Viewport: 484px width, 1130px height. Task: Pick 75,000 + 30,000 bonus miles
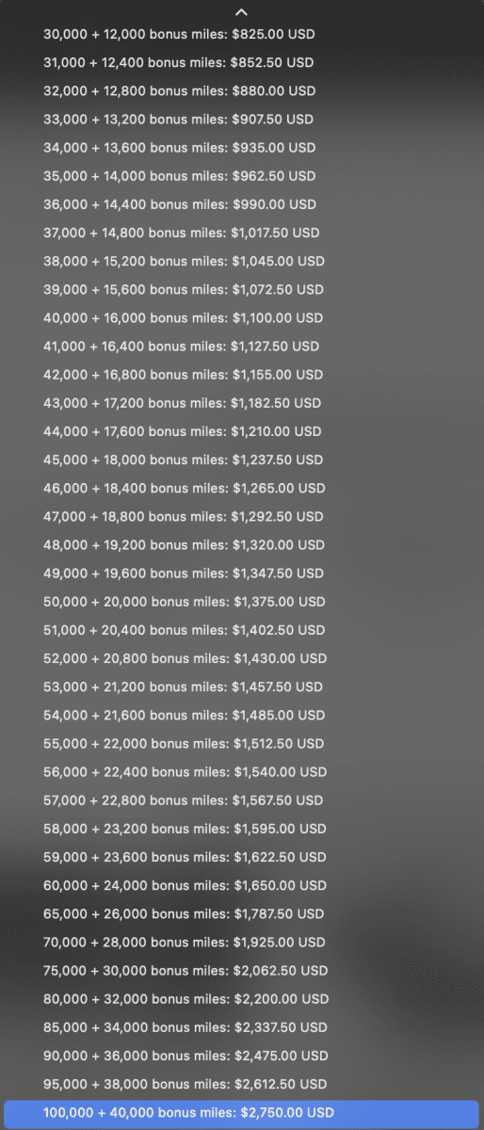[242, 970]
